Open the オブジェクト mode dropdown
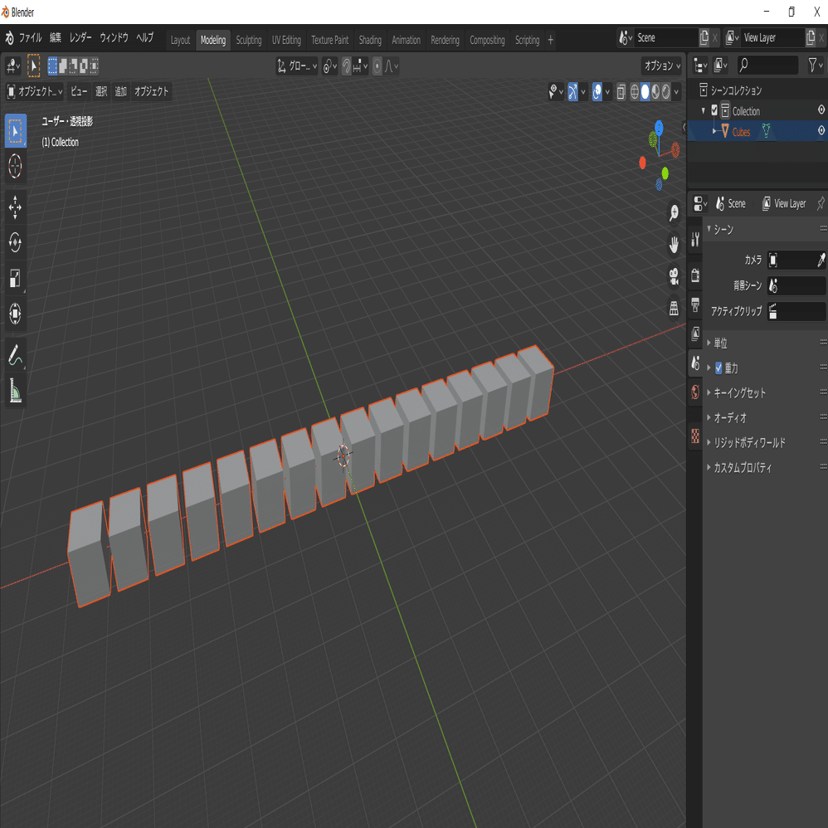 (35, 92)
